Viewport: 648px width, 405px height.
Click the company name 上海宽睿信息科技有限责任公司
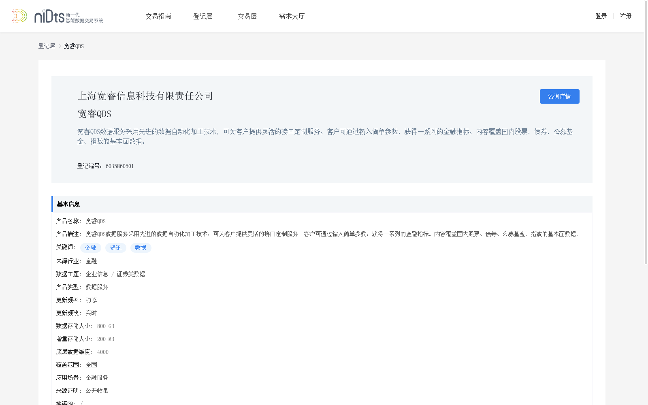tap(145, 96)
